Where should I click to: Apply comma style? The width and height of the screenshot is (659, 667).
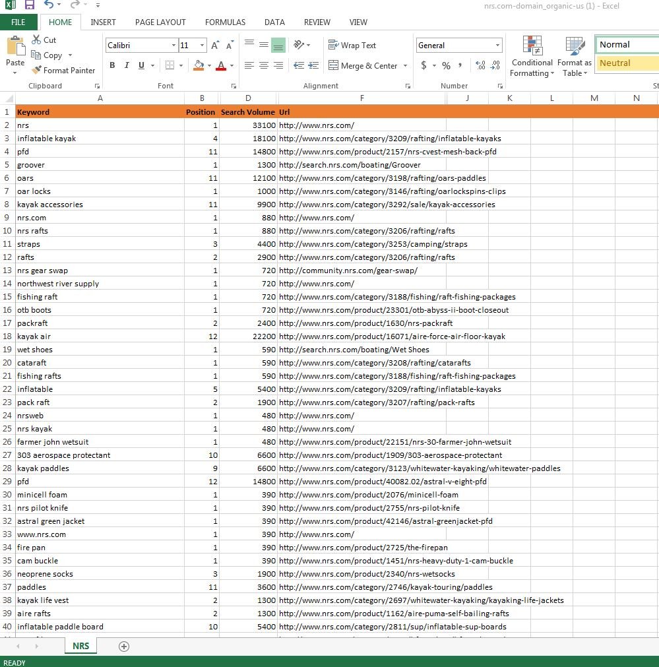coord(460,65)
